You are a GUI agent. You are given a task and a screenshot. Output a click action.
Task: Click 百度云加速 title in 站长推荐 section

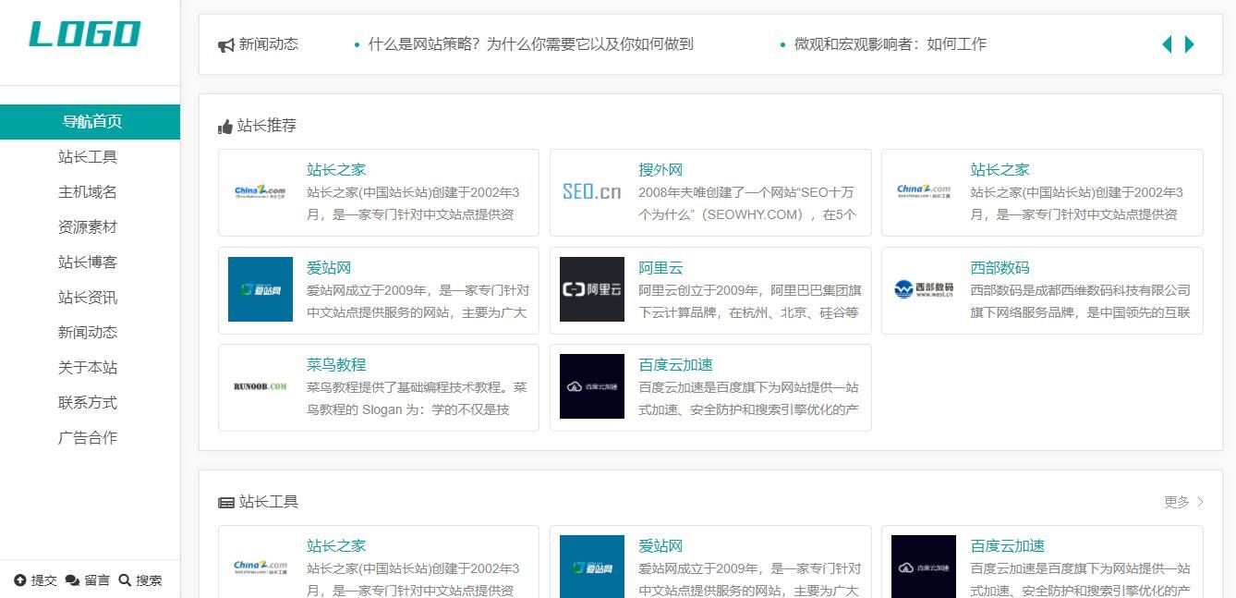675,365
